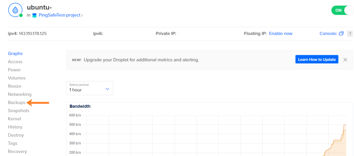This screenshot has width=354, height=156.
Task: Open the Networking settings page
Action: click(20, 94)
